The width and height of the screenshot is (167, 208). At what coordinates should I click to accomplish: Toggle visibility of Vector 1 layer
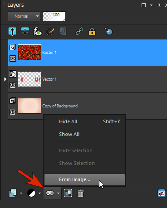click(13, 85)
